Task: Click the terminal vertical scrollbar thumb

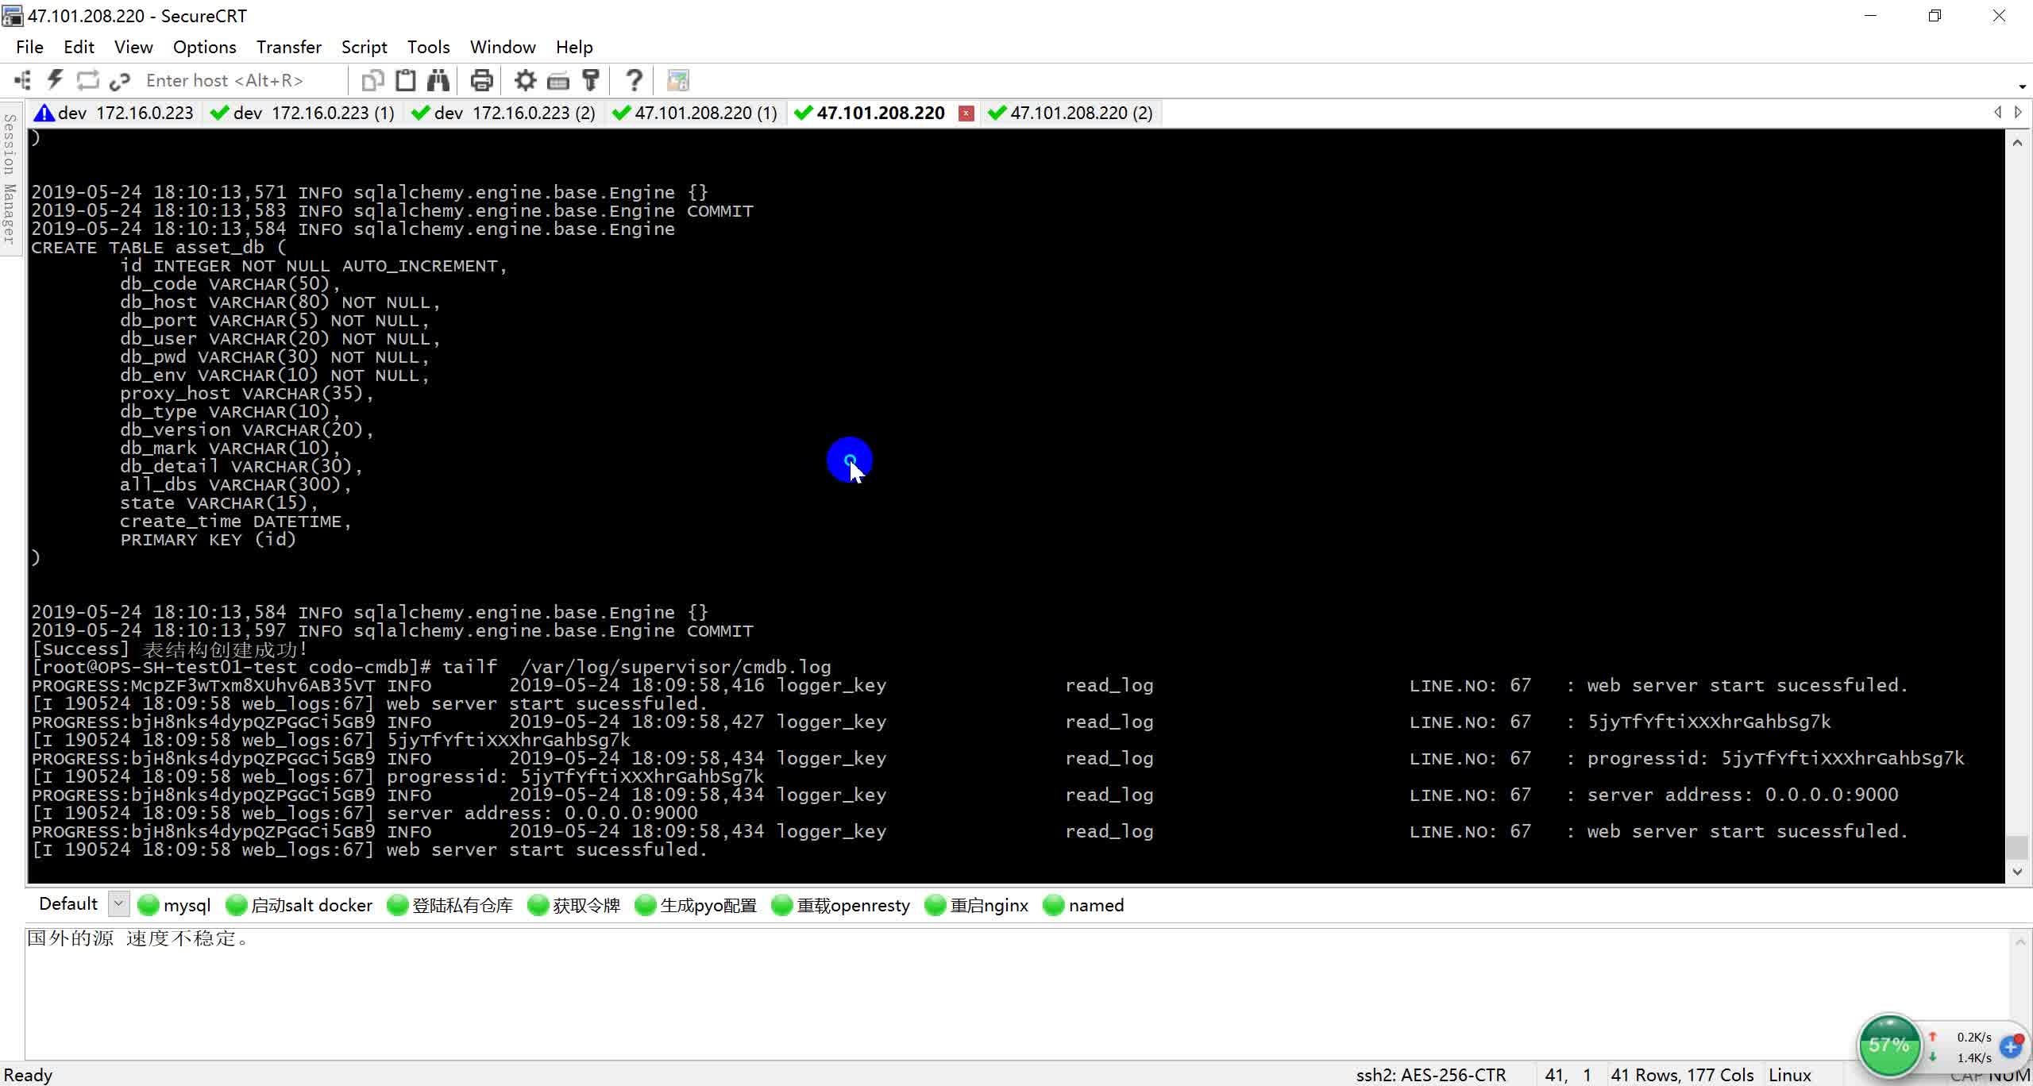Action: [x=2016, y=847]
